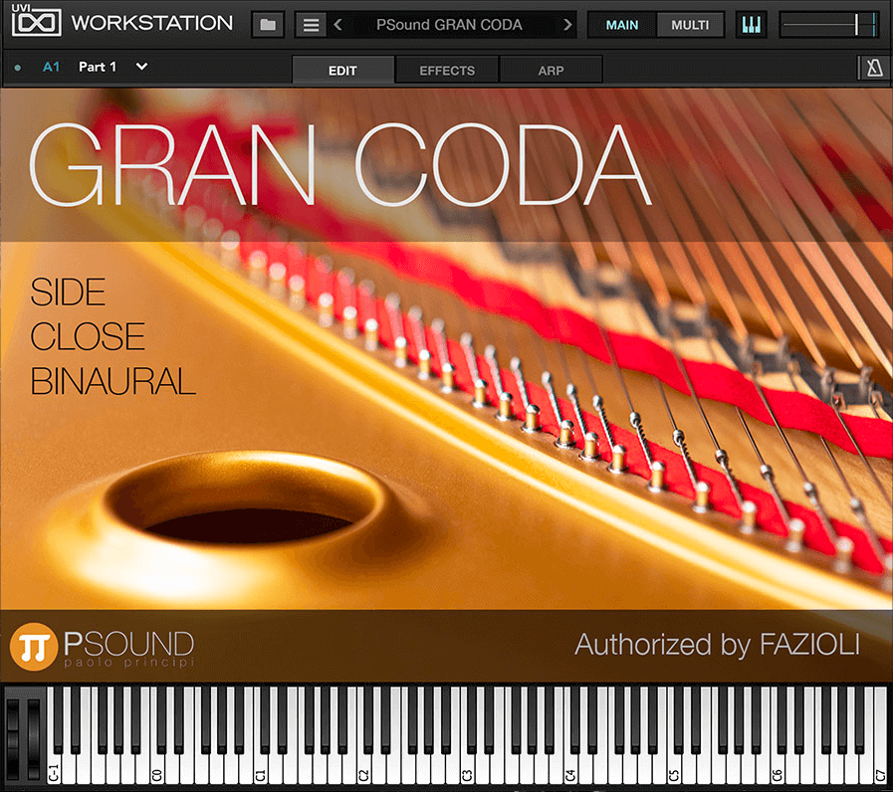Open the hamburger menu in the toolbar
Image resolution: width=893 pixels, height=792 pixels.
point(311,25)
